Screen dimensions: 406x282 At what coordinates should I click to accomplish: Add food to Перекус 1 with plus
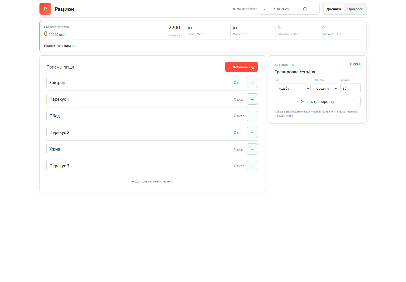(x=252, y=99)
